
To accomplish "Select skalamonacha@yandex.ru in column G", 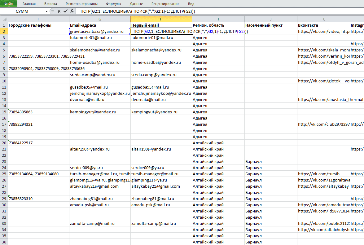I will click(100, 50).
